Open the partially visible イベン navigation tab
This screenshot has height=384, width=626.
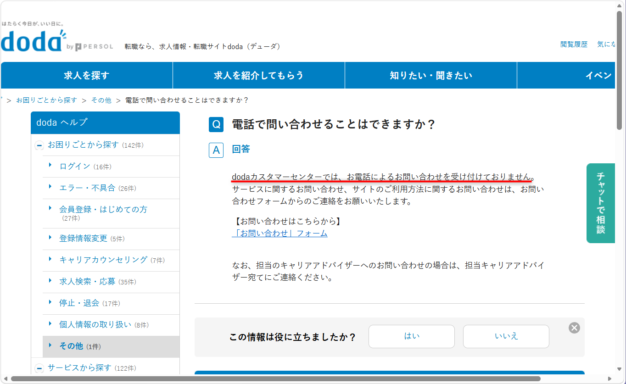point(566,75)
